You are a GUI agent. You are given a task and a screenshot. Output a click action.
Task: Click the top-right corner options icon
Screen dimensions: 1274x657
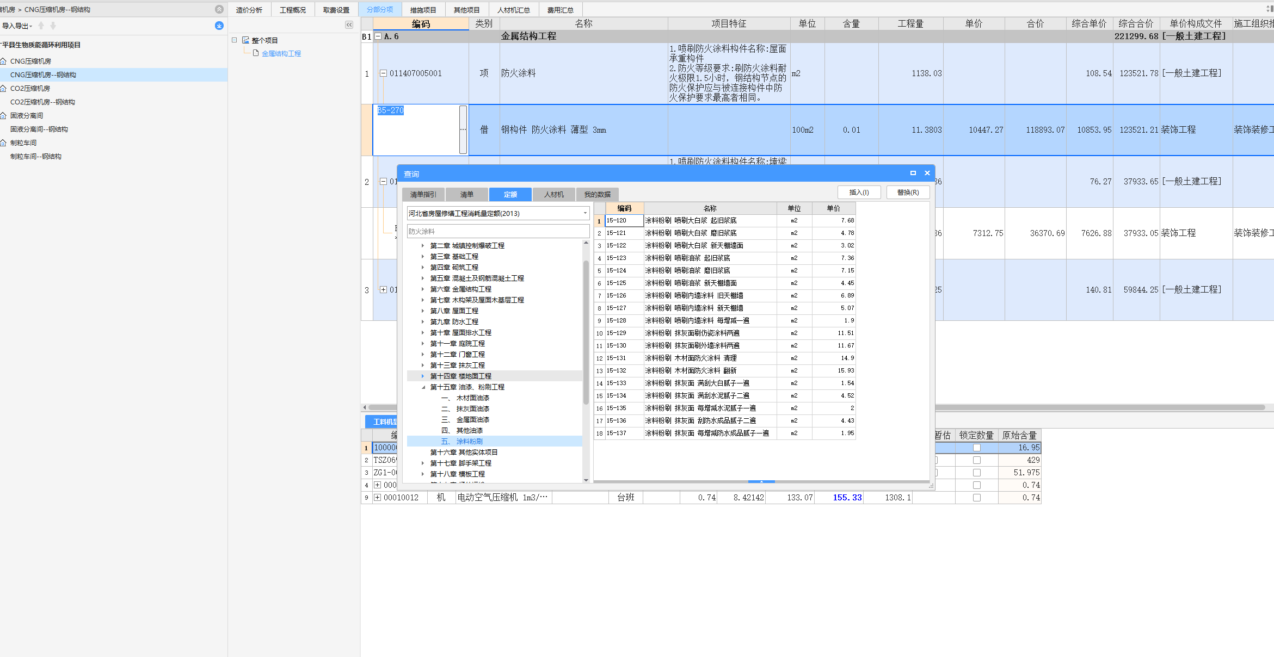tap(1270, 9)
